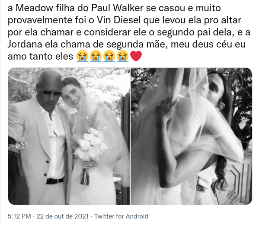Open the Twitter for Android source link
The height and width of the screenshot is (225, 259).
[121, 216]
